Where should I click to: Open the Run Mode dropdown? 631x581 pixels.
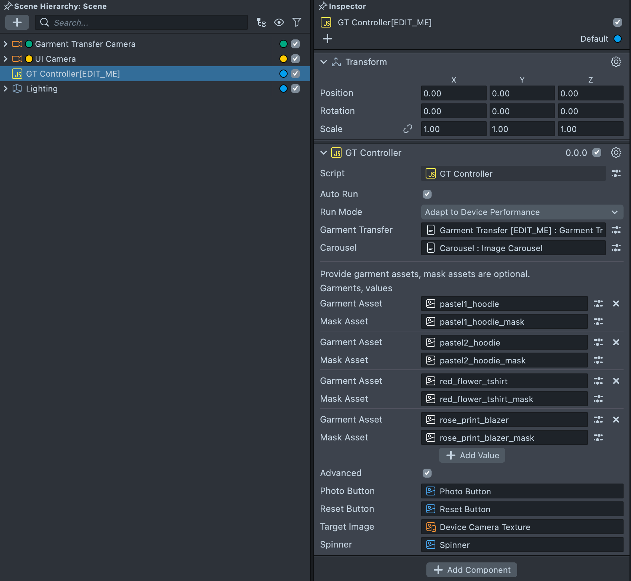[522, 212]
